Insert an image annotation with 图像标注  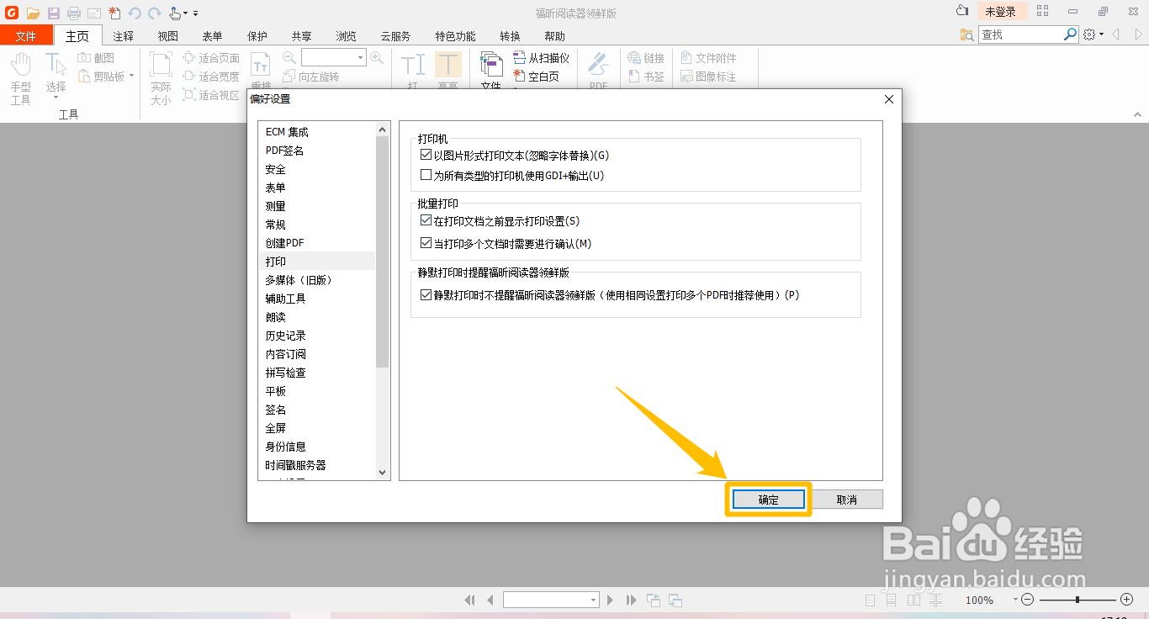coord(717,76)
